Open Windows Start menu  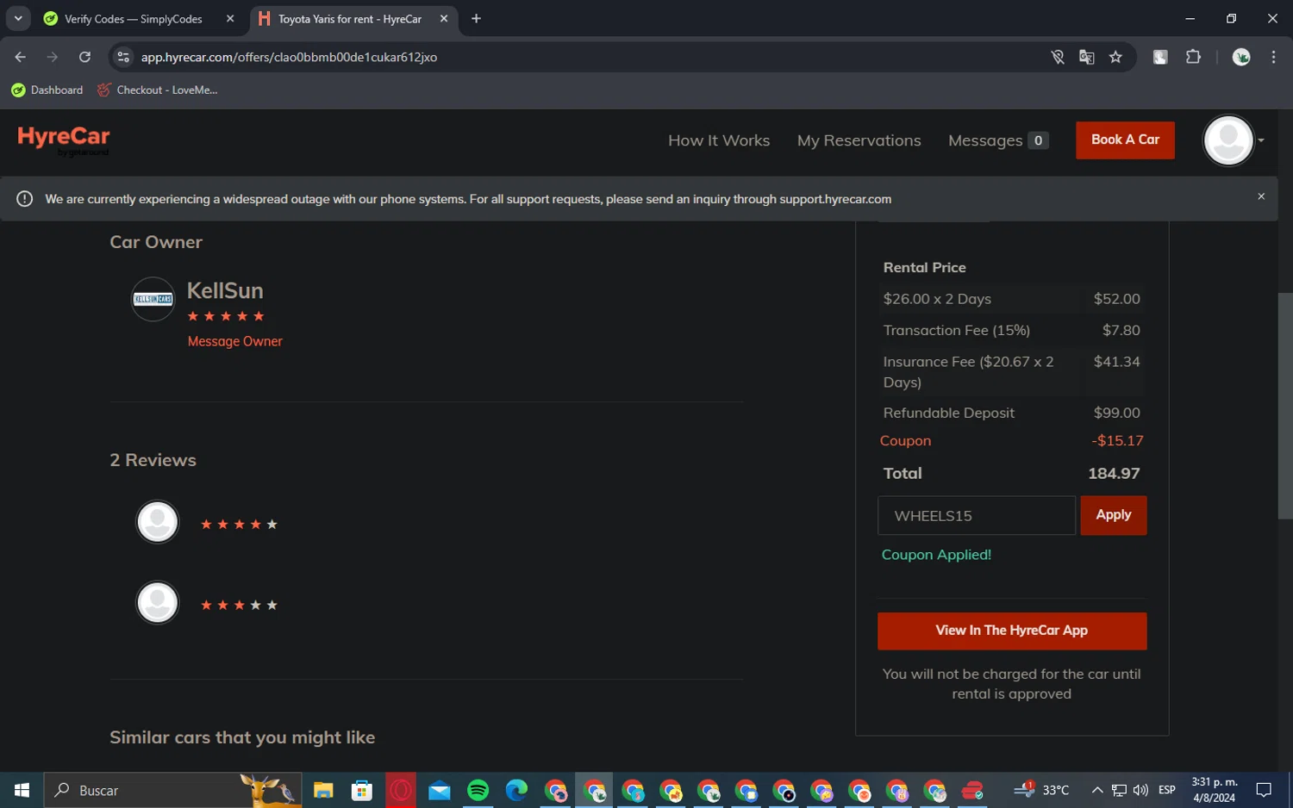pos(22,790)
